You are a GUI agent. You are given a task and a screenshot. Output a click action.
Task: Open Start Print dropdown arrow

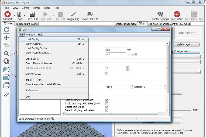(x=53, y=16)
